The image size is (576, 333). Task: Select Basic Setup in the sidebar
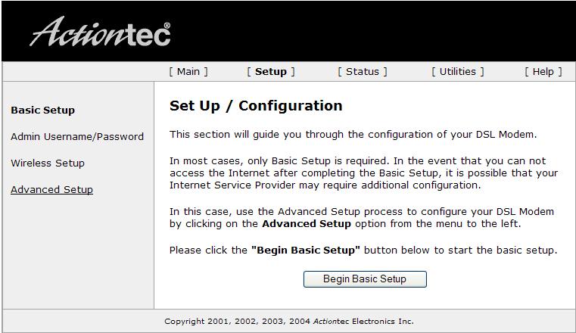tap(42, 110)
